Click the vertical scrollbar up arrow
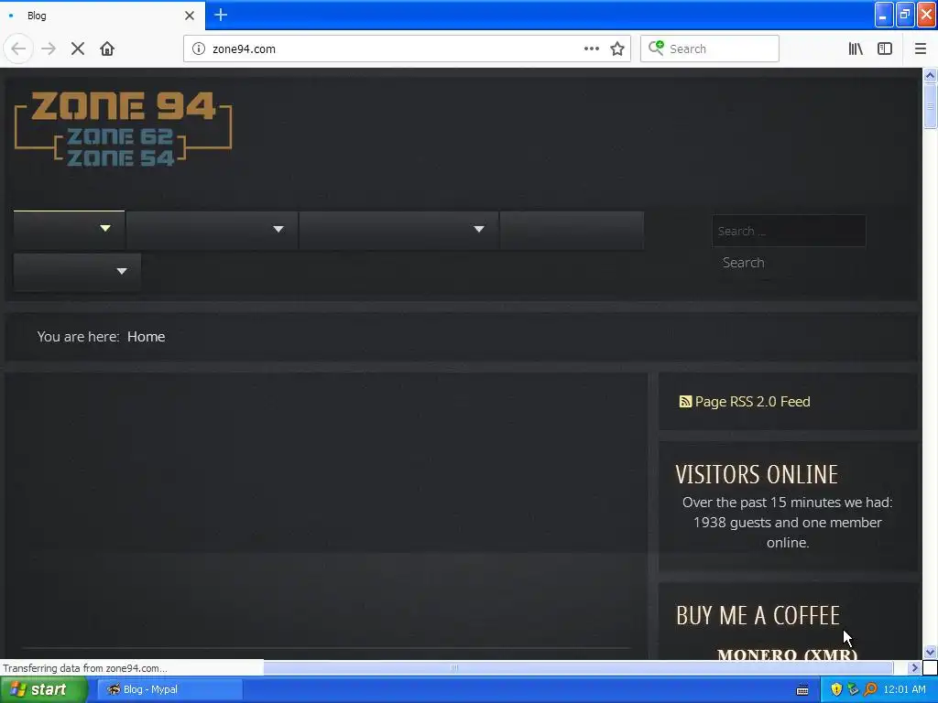Viewport: 938px width, 703px height. coord(930,75)
